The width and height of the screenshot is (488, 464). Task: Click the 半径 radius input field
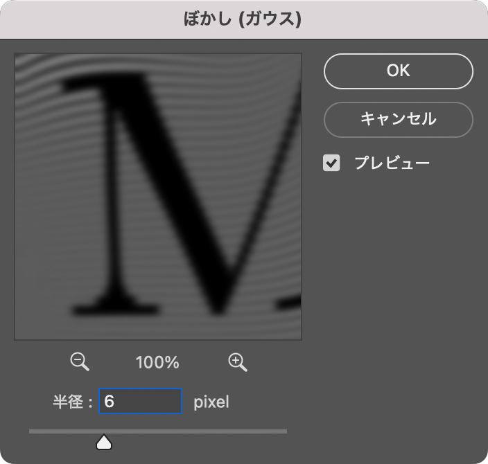click(x=141, y=401)
